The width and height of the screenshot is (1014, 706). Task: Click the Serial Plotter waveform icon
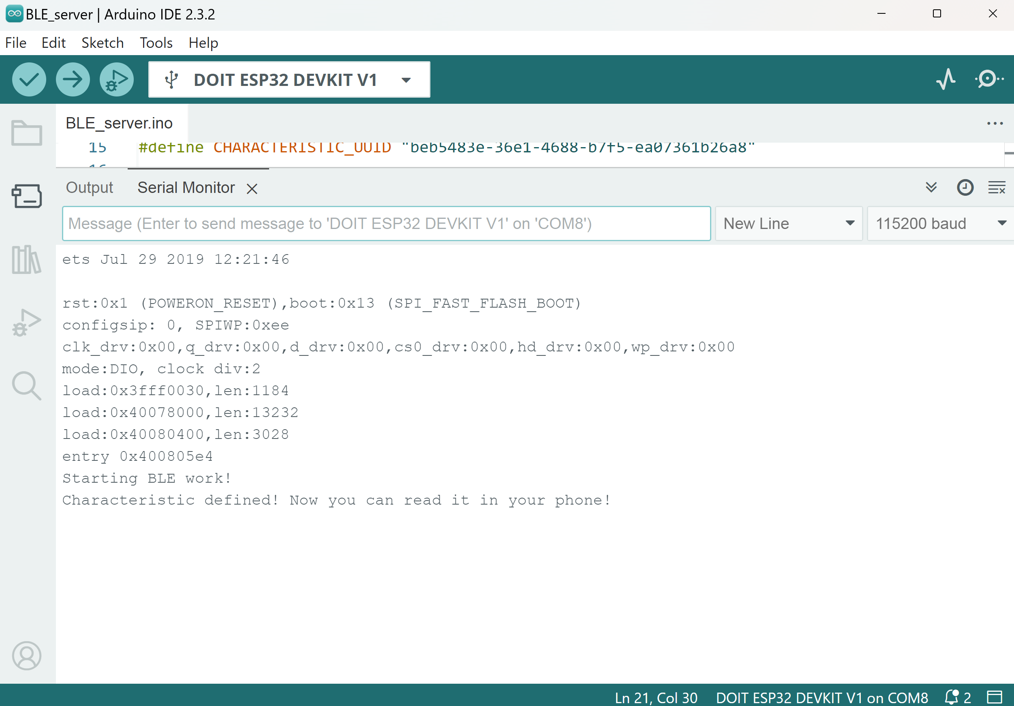(947, 79)
